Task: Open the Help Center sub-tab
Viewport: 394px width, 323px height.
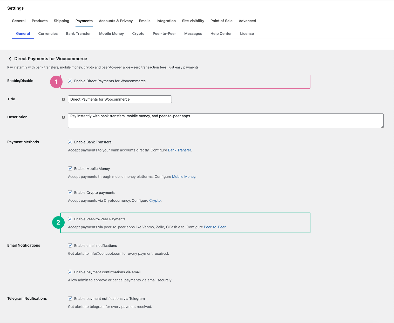Action: click(221, 34)
